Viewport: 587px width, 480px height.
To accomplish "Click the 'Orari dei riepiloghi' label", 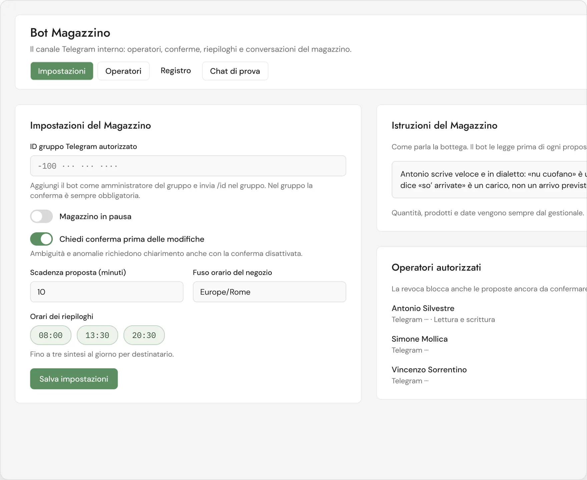I will [62, 316].
